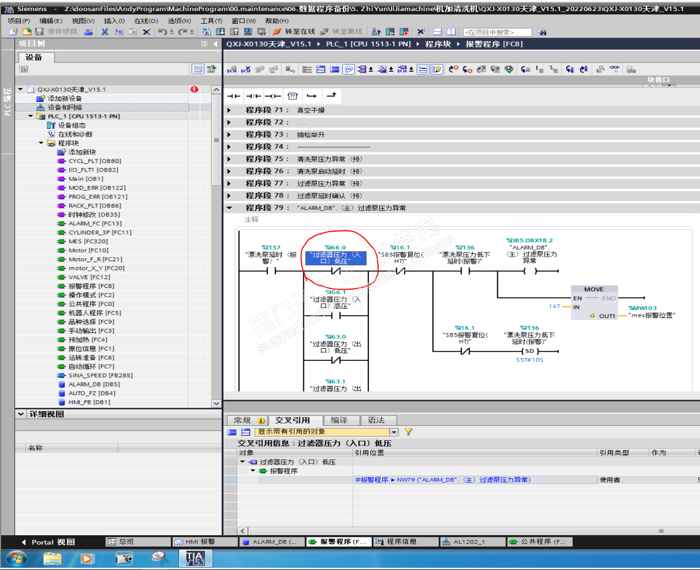This screenshot has width=700, height=570.
Task: Click the project search input field
Action: (497, 32)
